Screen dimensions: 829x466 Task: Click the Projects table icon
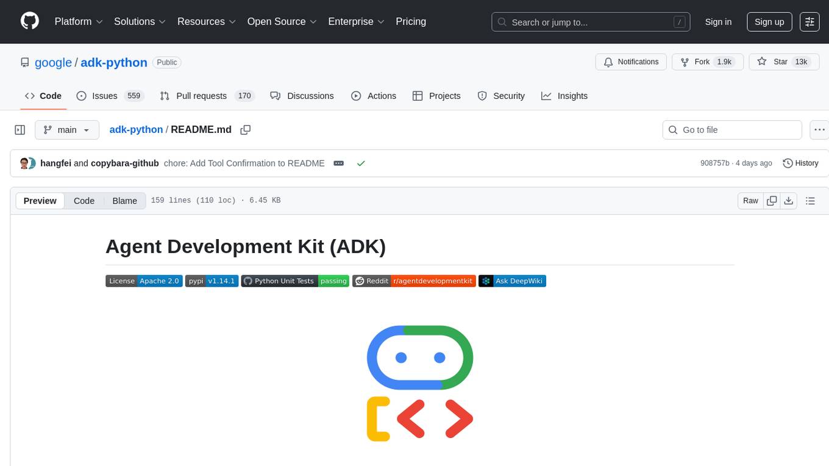click(x=418, y=96)
